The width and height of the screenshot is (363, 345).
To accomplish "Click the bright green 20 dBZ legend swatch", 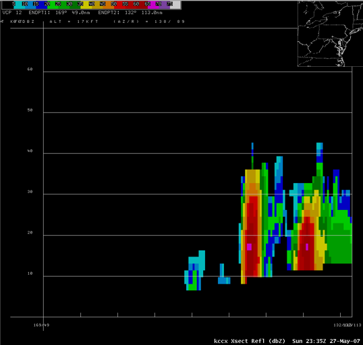I will (53, 5).
